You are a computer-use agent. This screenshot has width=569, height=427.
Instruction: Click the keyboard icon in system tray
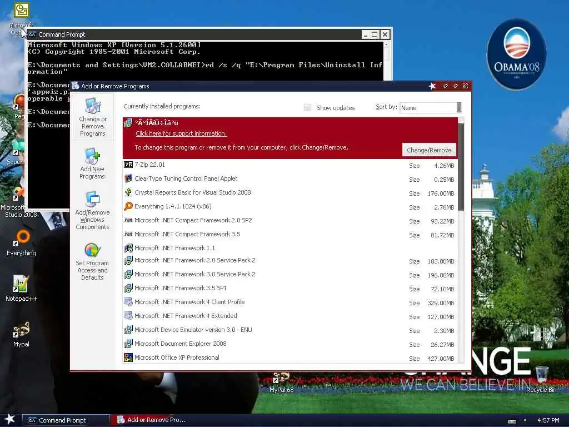click(x=512, y=421)
